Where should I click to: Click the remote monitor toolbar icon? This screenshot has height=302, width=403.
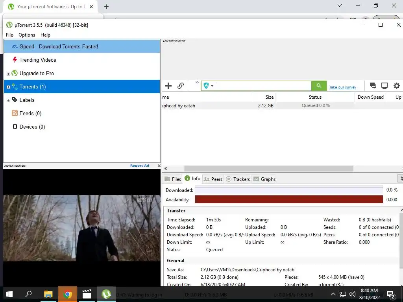385,85
